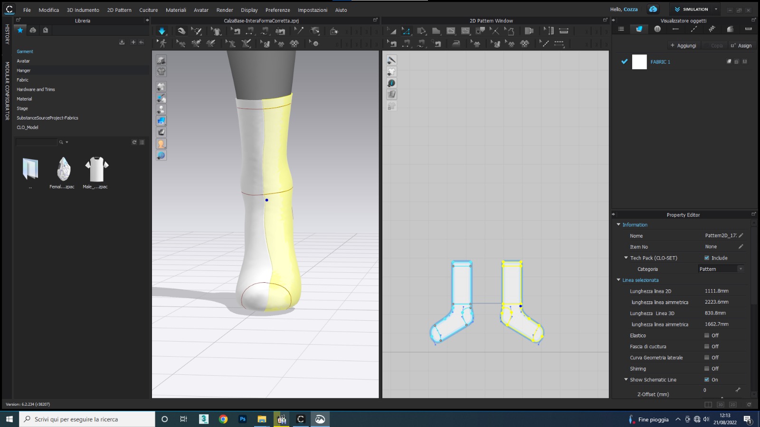Screen dimensions: 760x427
Task: Open Photoshop from the Windows taskbar
Action: coord(243,419)
